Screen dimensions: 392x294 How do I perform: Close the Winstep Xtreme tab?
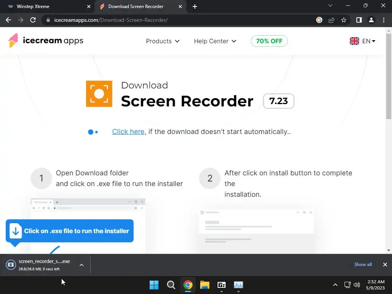pos(89,7)
